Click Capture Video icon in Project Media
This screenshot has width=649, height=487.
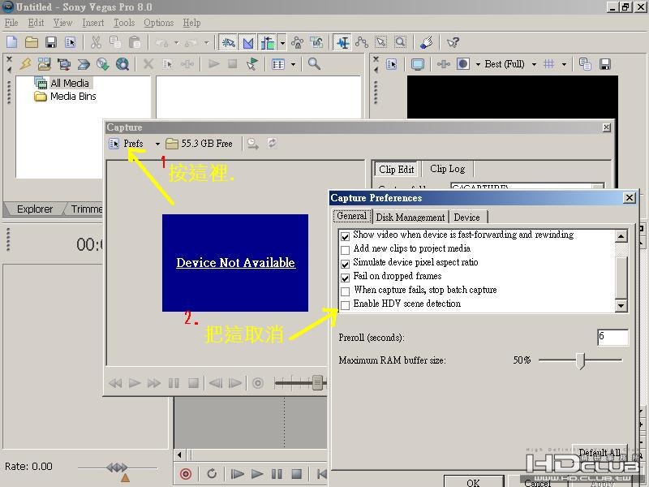pyautogui.click(x=64, y=64)
